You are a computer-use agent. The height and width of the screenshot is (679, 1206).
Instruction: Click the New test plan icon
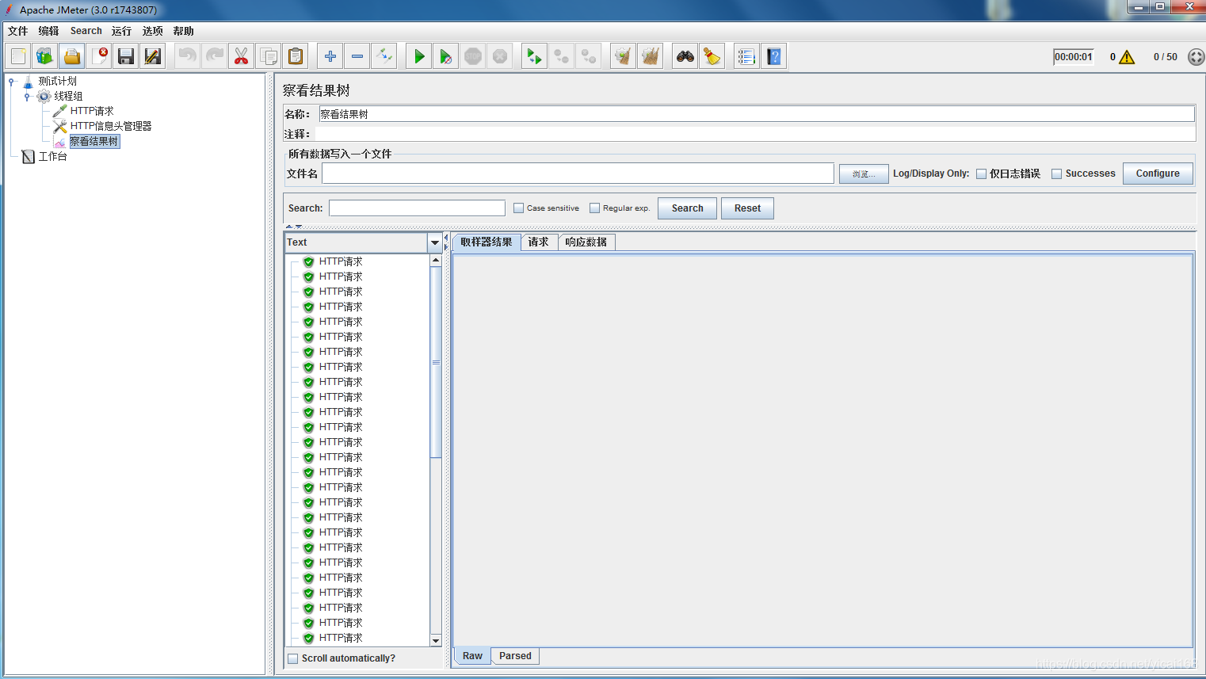pos(18,56)
